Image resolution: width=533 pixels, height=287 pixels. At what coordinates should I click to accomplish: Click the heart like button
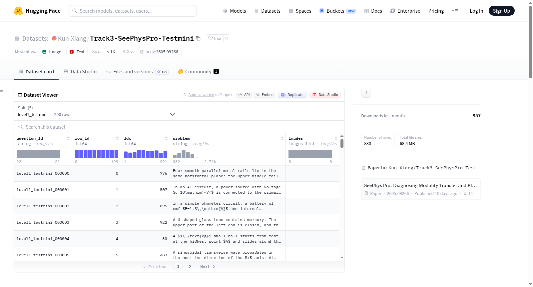click(215, 38)
